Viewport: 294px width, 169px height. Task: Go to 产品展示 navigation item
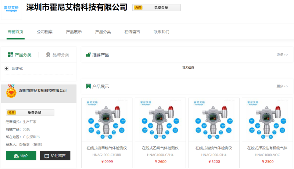pos(73,32)
